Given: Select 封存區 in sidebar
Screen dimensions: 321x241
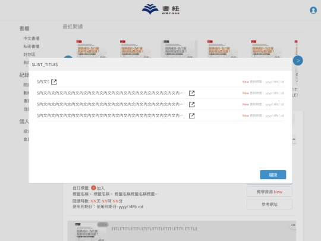Looking at the screenshot, I should (x=29, y=54).
